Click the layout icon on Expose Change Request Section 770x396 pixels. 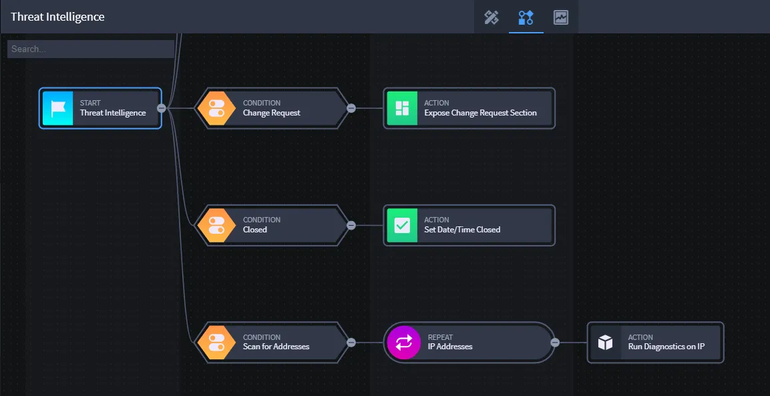click(402, 108)
